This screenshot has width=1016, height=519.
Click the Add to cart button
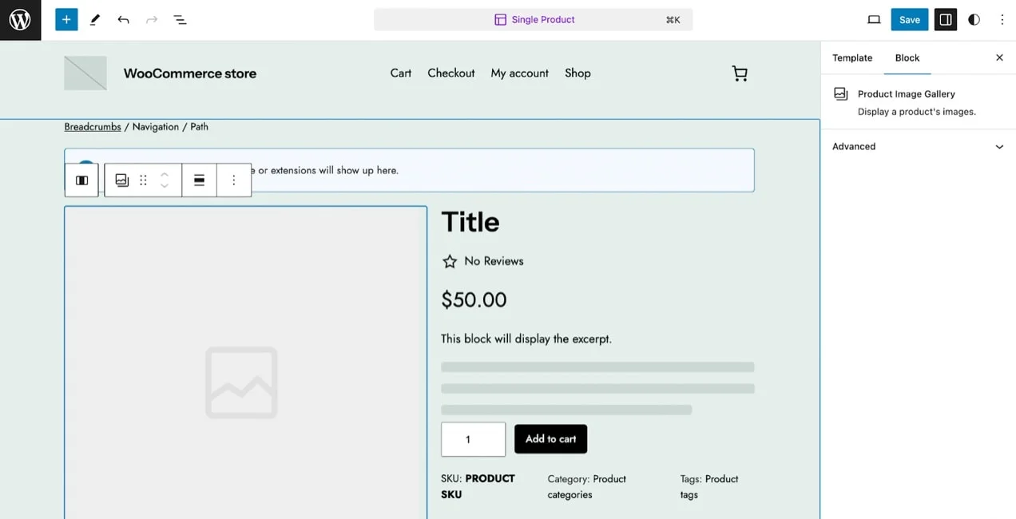tap(550, 438)
